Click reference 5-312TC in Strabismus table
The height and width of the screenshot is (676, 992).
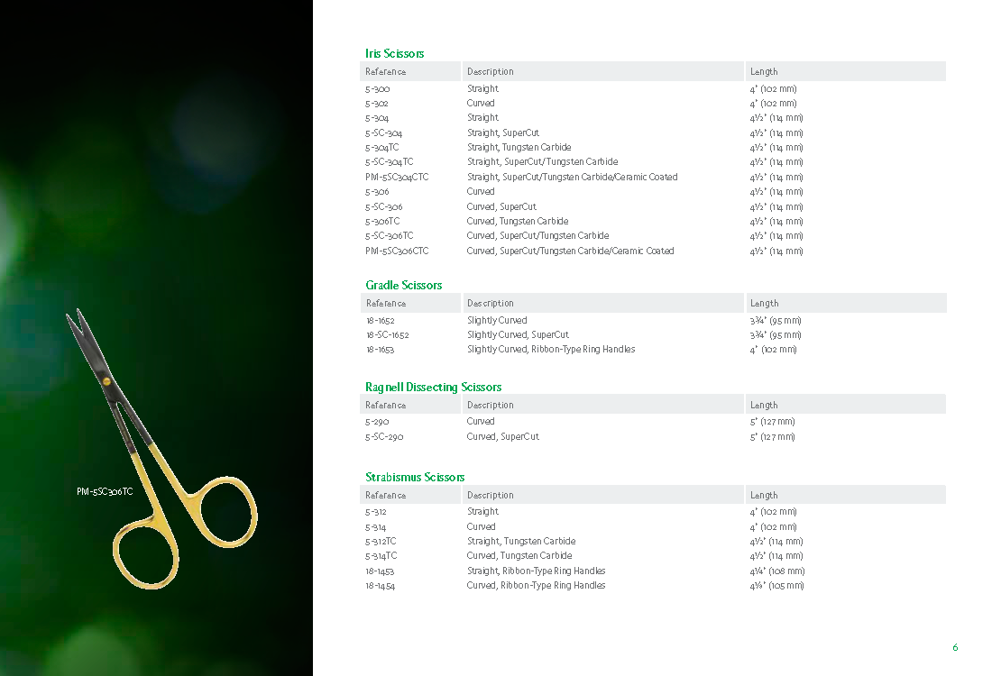(381, 542)
